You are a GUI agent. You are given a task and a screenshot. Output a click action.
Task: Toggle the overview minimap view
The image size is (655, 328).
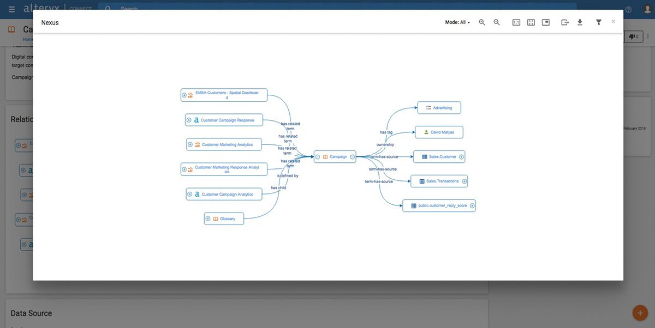[545, 22]
